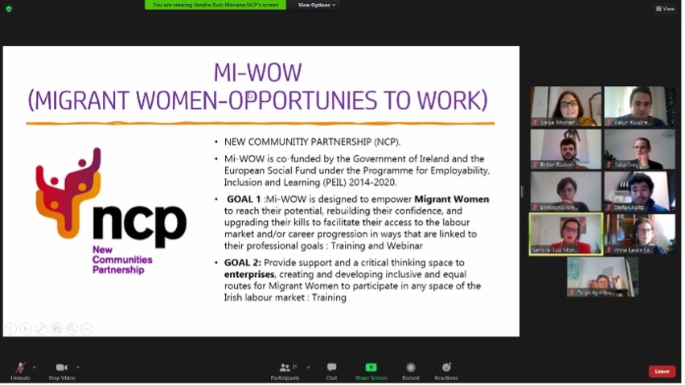Advance to next slide using slideshow arrow
Screen dimensions: 685x385
tap(26, 329)
